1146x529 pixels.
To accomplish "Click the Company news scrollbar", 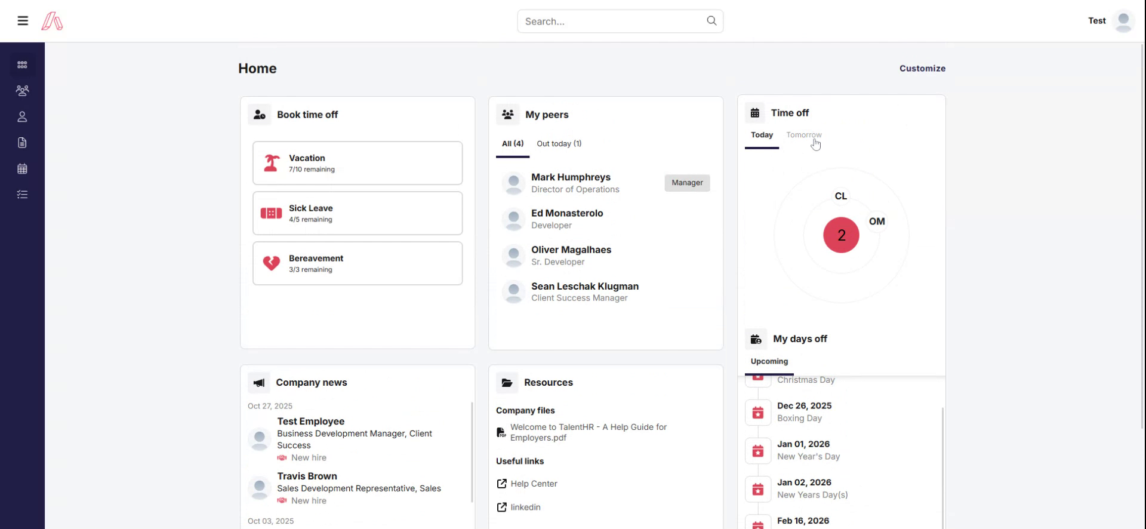I will [472, 452].
